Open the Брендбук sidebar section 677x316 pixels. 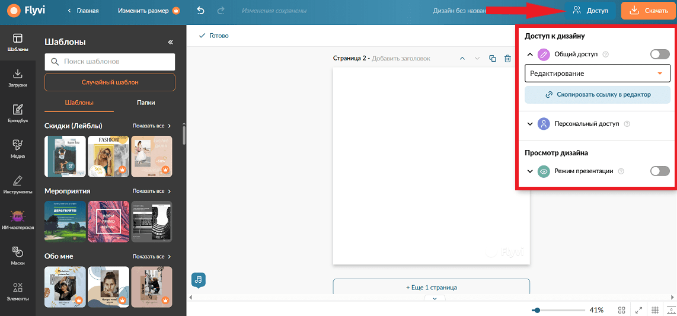click(18, 114)
